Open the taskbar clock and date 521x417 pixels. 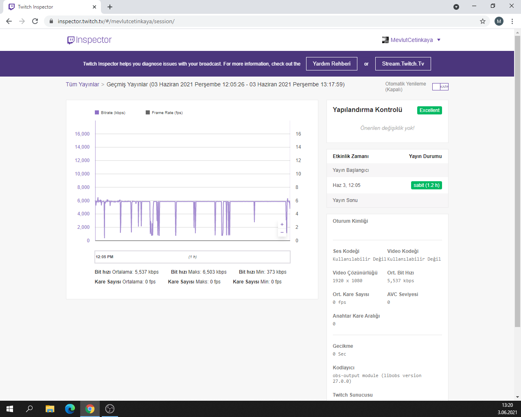pyautogui.click(x=507, y=409)
